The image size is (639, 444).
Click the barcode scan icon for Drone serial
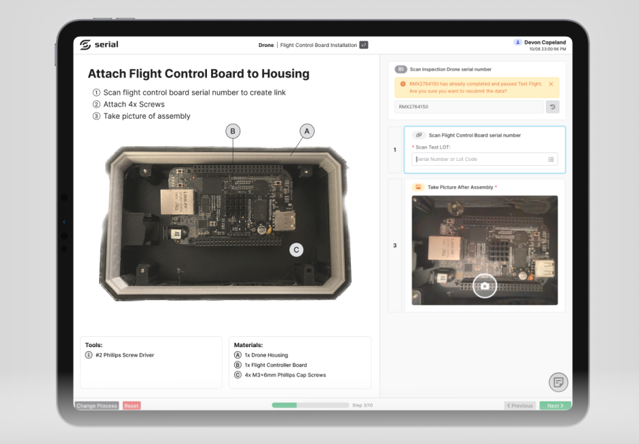pos(401,69)
